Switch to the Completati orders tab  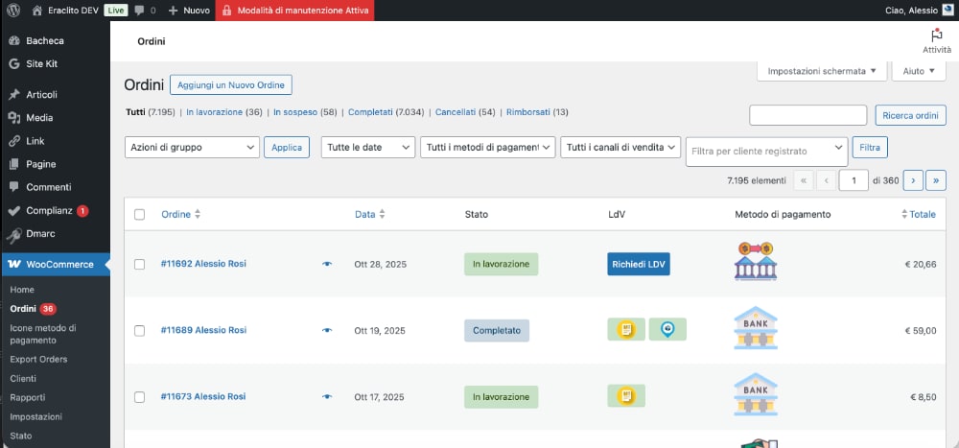pyautogui.click(x=370, y=112)
